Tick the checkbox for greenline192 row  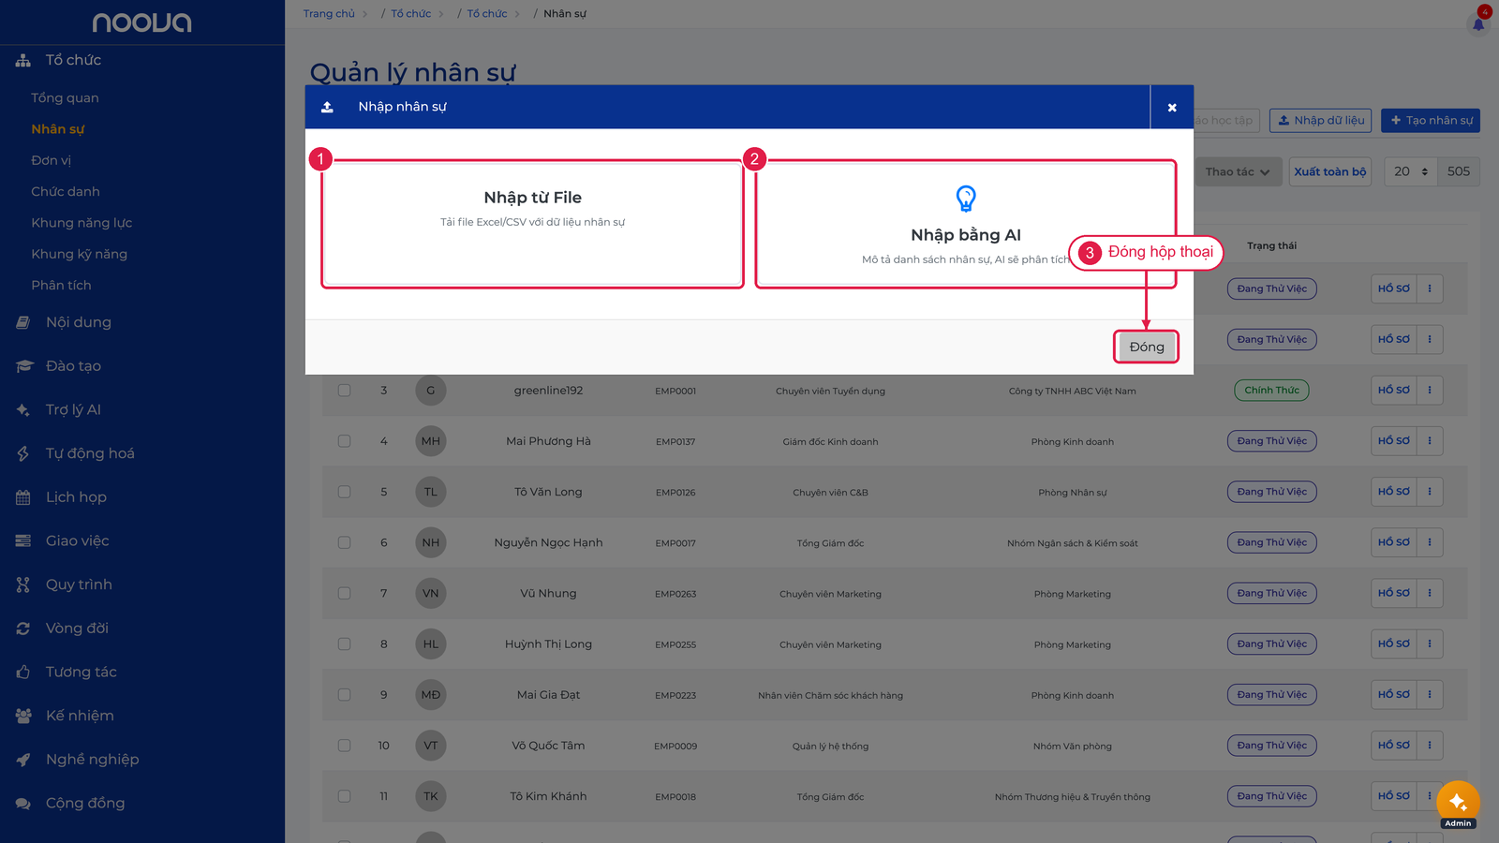344,391
